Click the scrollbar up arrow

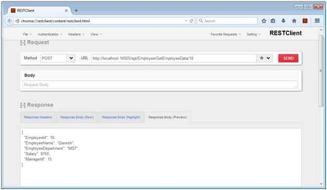(321, 30)
